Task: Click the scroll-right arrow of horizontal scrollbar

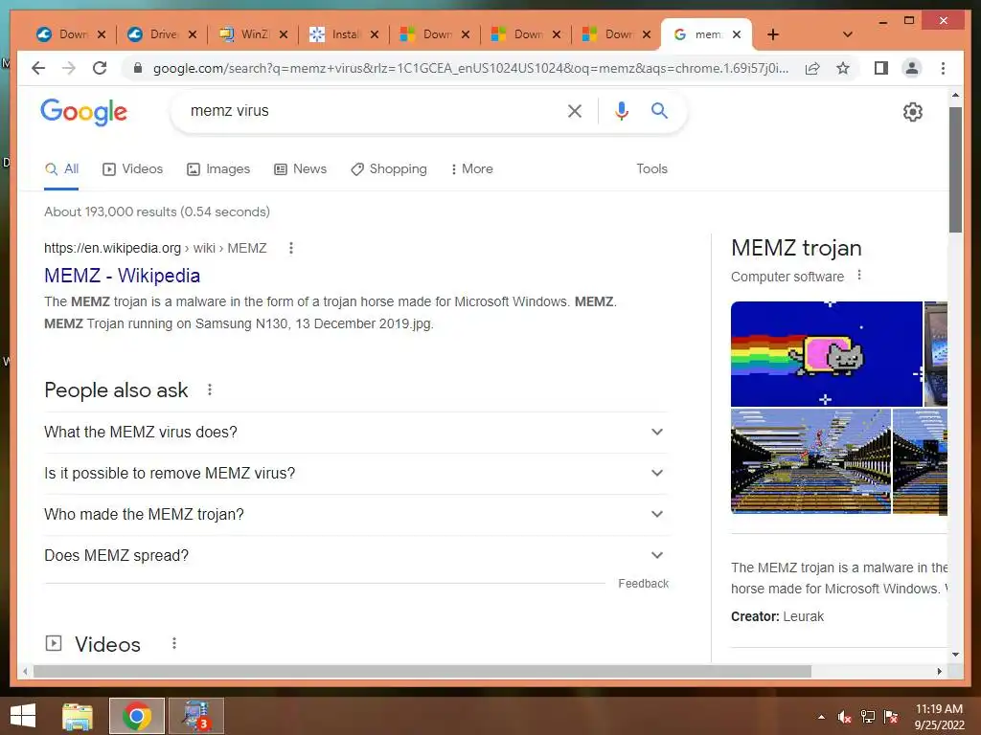Action: pyautogui.click(x=939, y=671)
